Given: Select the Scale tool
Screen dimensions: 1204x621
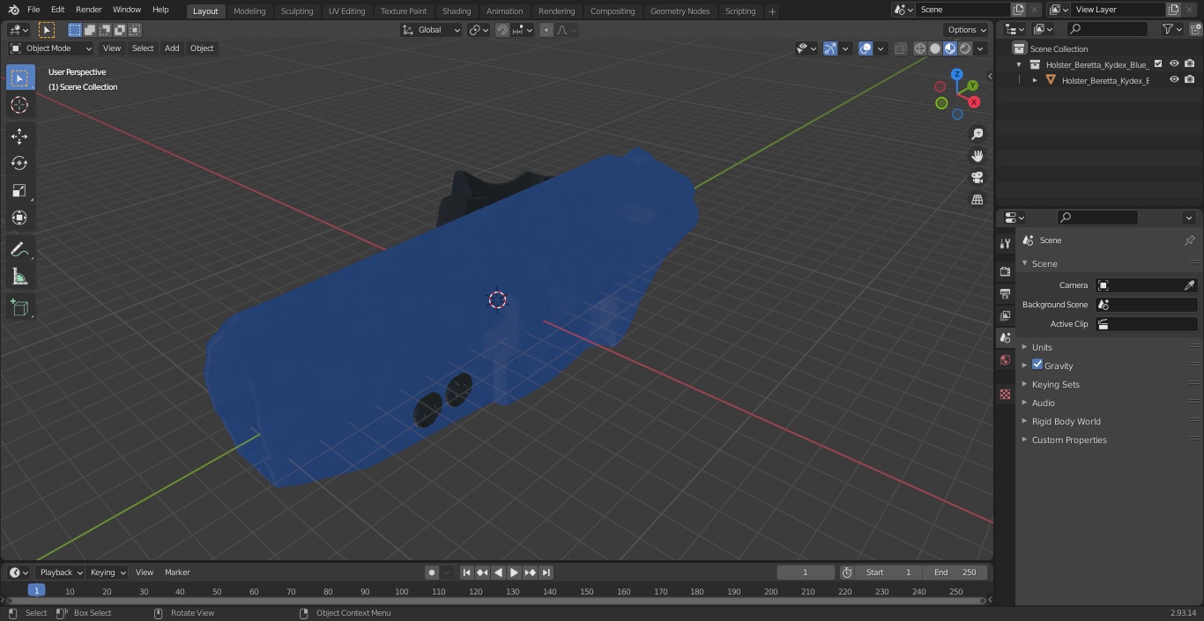Looking at the screenshot, I should click(19, 190).
